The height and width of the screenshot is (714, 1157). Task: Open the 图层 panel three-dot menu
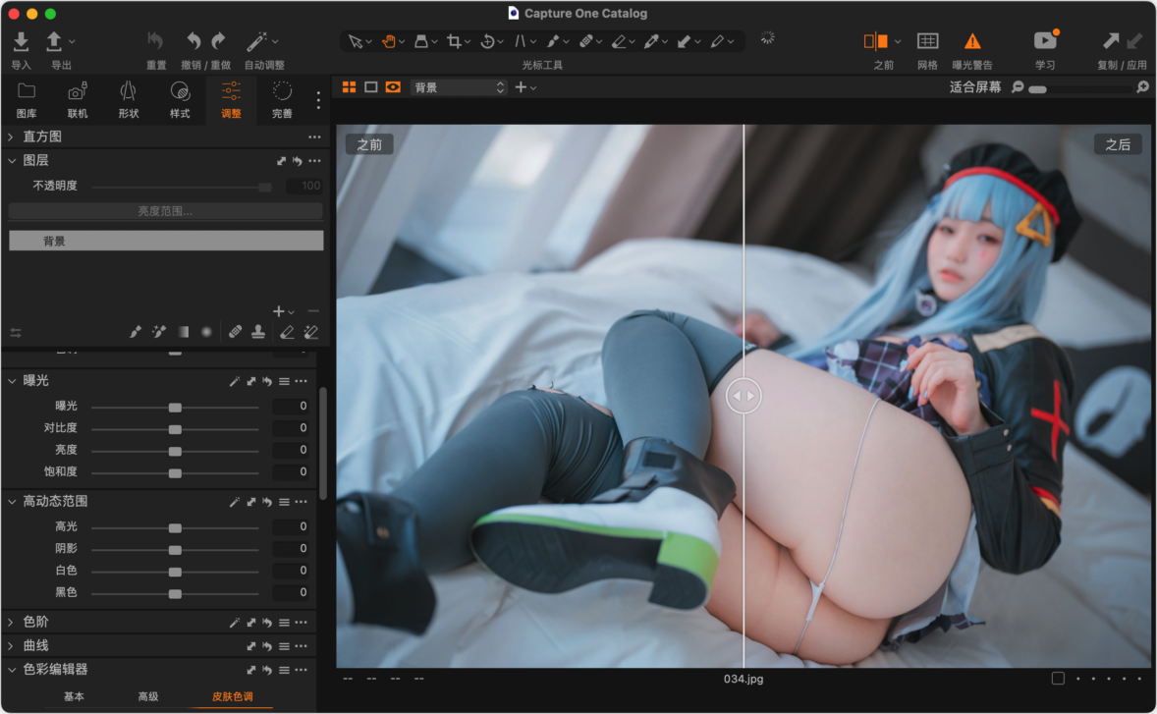click(315, 161)
